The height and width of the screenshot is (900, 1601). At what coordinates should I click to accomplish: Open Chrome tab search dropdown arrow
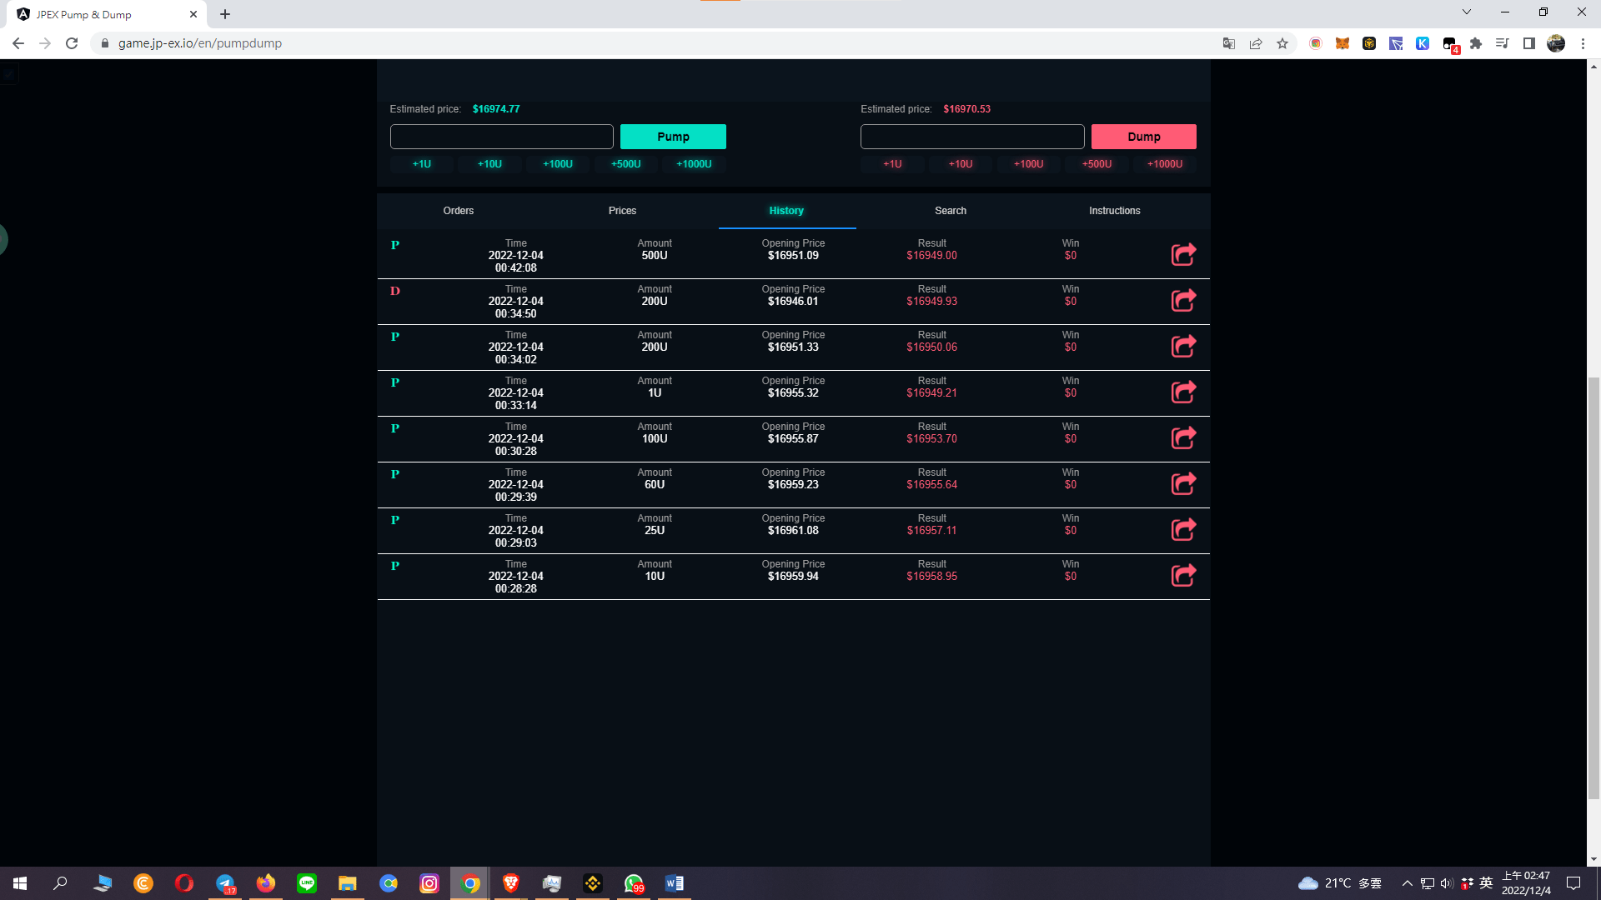click(x=1467, y=12)
